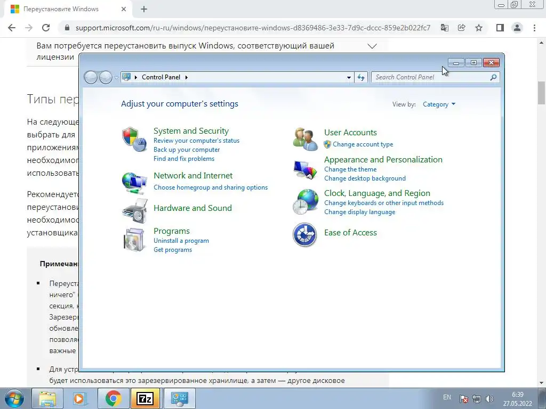Open a new Chrome tab
Image resolution: width=546 pixels, height=409 pixels.
(x=144, y=10)
